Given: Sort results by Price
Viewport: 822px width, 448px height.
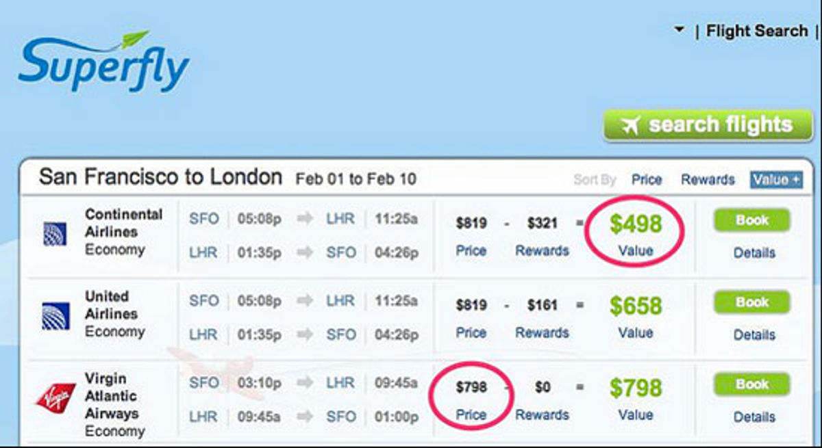Looking at the screenshot, I should point(648,180).
